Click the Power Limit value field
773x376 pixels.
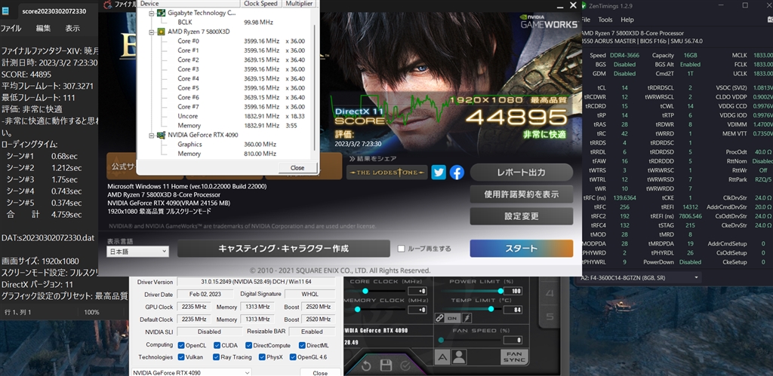[x=513, y=292]
